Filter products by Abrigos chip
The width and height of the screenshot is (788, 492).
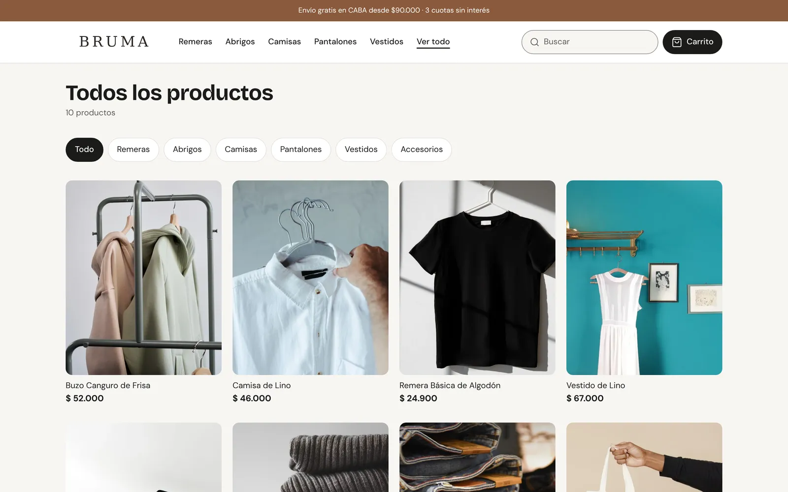click(187, 150)
